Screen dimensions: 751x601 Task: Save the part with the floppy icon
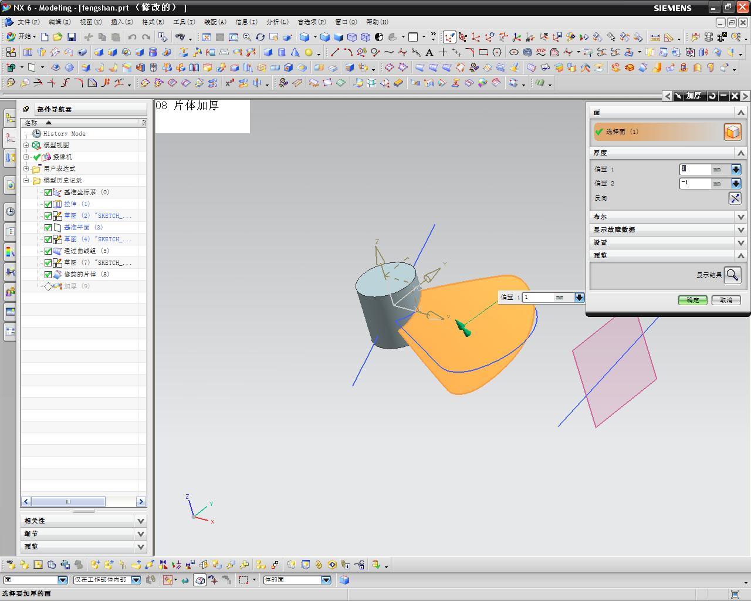(x=72, y=37)
